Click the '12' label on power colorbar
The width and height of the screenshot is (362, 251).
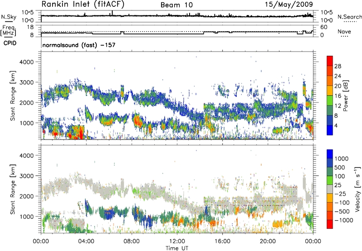[x=338, y=106]
